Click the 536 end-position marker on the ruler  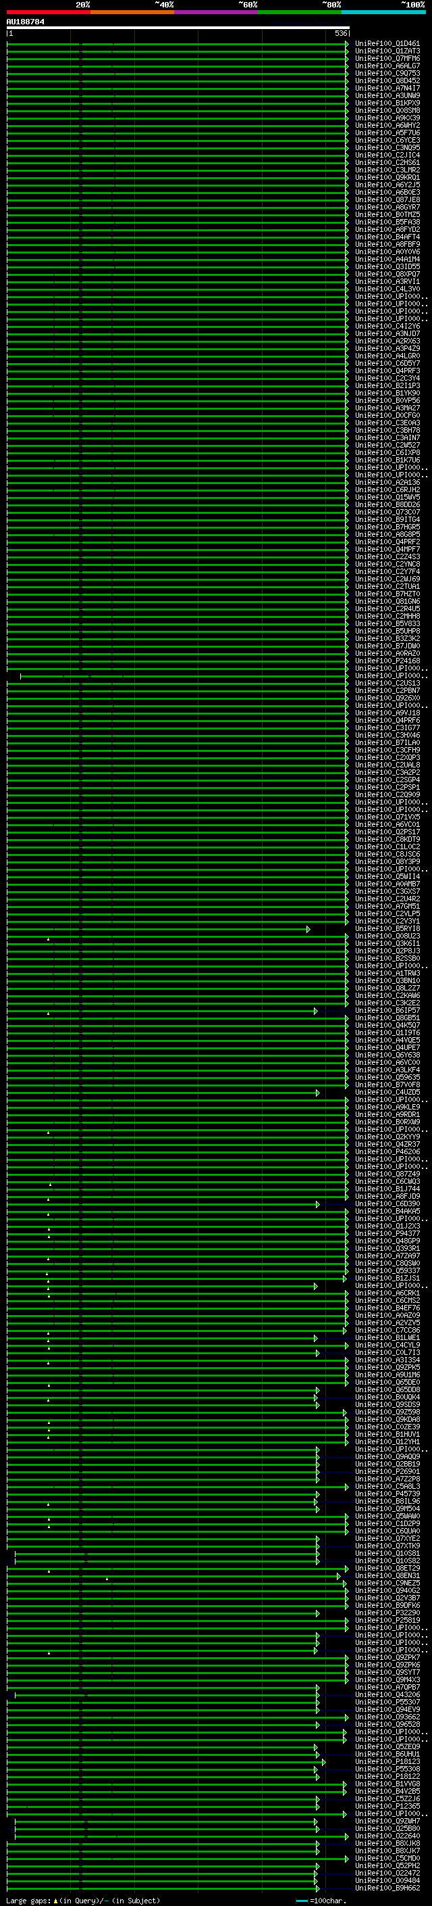[x=341, y=33]
